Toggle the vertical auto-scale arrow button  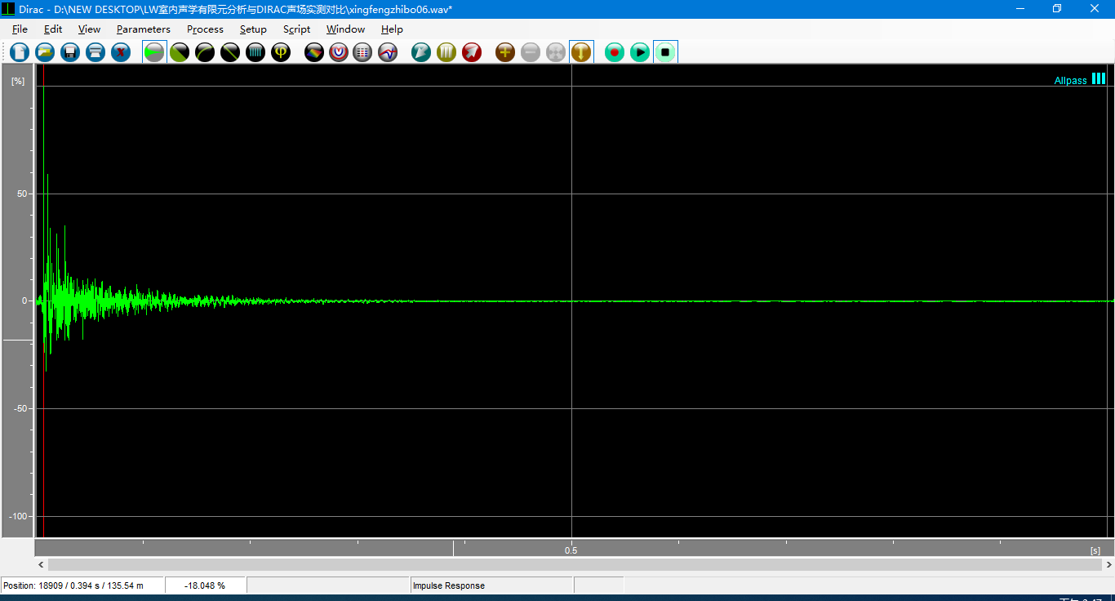pos(581,52)
